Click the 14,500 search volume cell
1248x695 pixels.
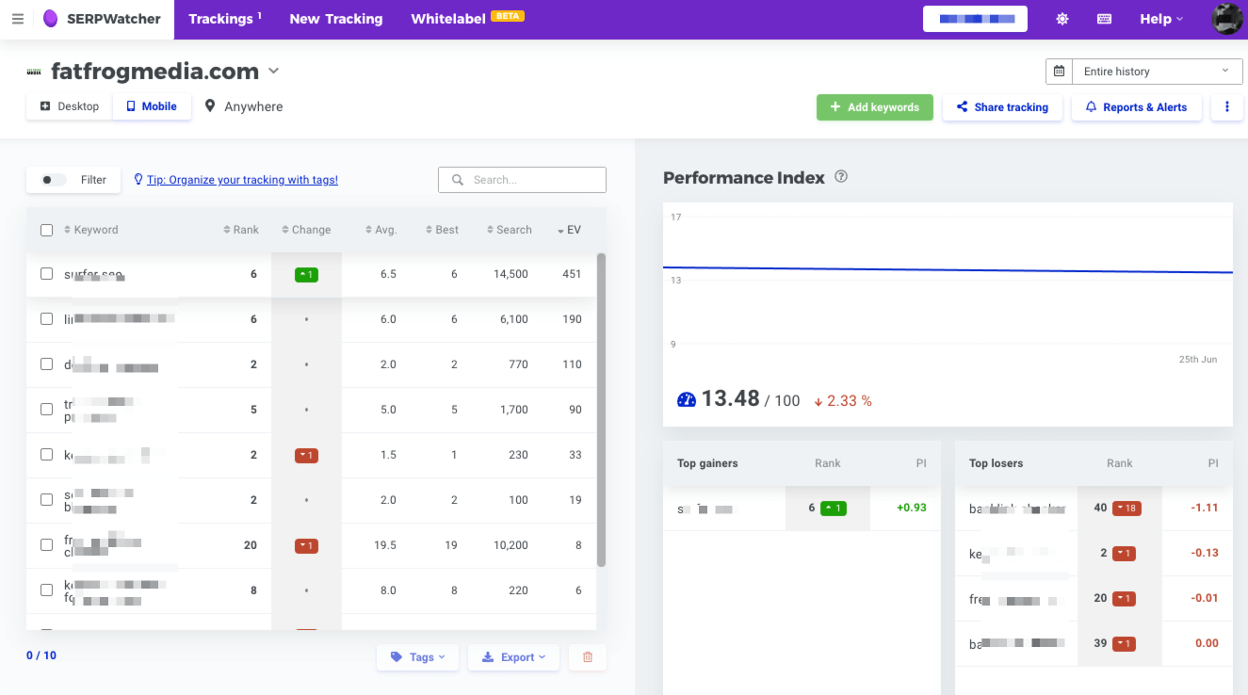[x=511, y=274]
